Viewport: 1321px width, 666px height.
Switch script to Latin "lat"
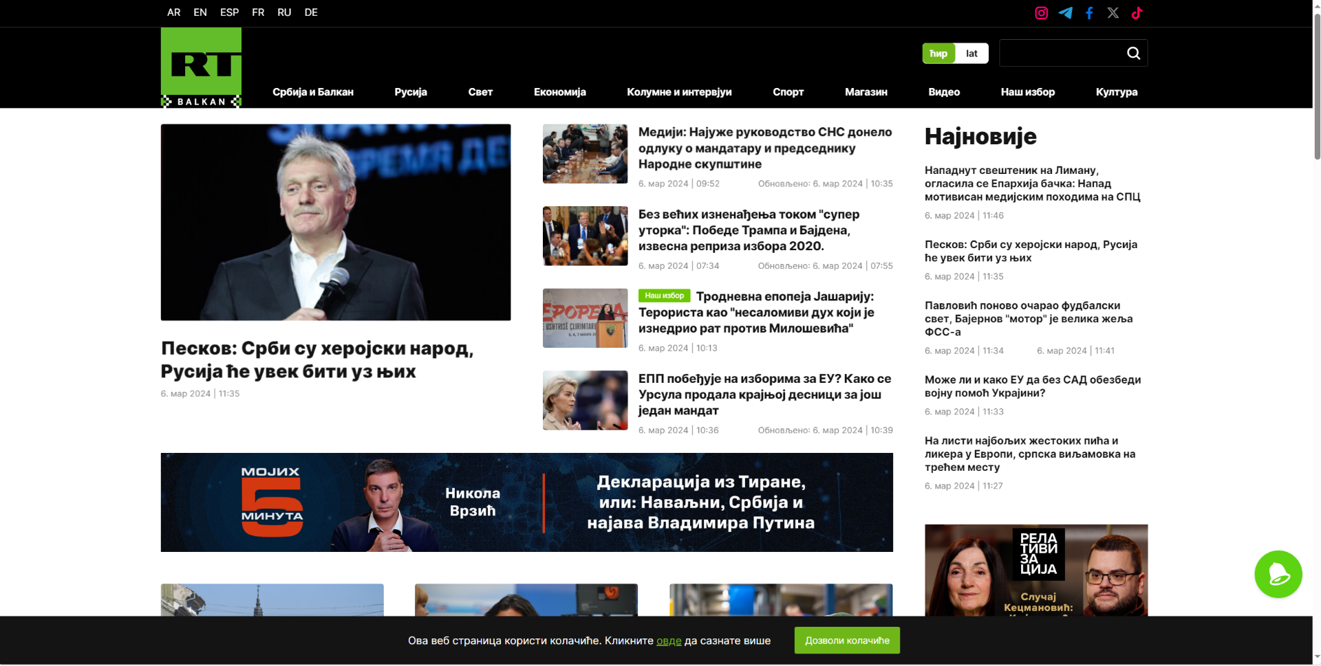tap(971, 54)
